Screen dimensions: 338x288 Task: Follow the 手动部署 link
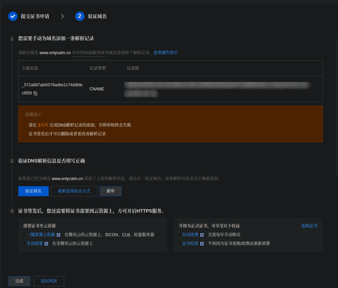pos(35,244)
